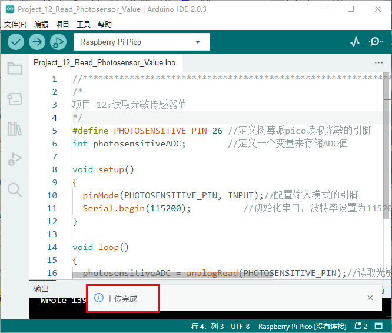Open the 文件(F) menu

click(x=15, y=25)
